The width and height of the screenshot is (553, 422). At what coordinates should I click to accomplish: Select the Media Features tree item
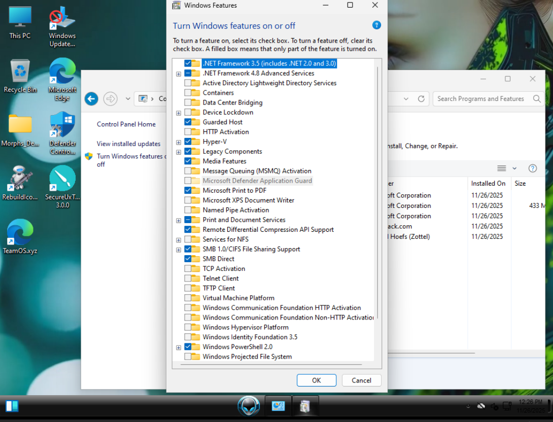[x=224, y=161]
